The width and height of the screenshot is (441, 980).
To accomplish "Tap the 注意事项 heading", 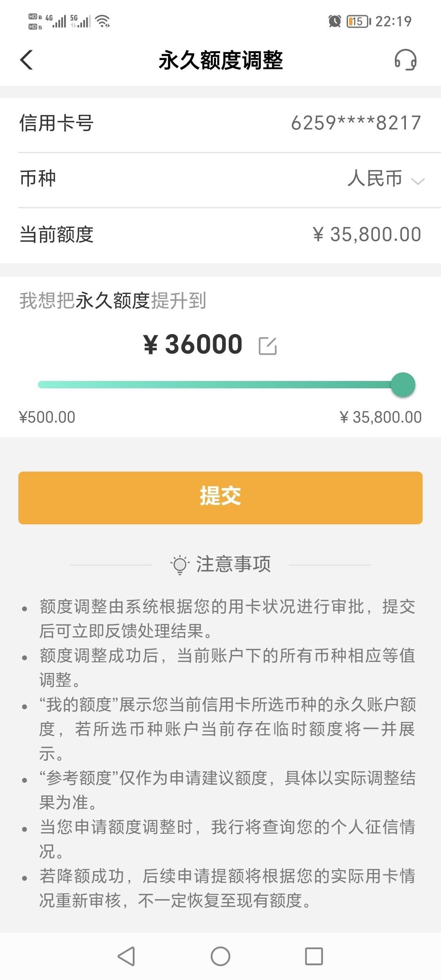I will pyautogui.click(x=234, y=564).
